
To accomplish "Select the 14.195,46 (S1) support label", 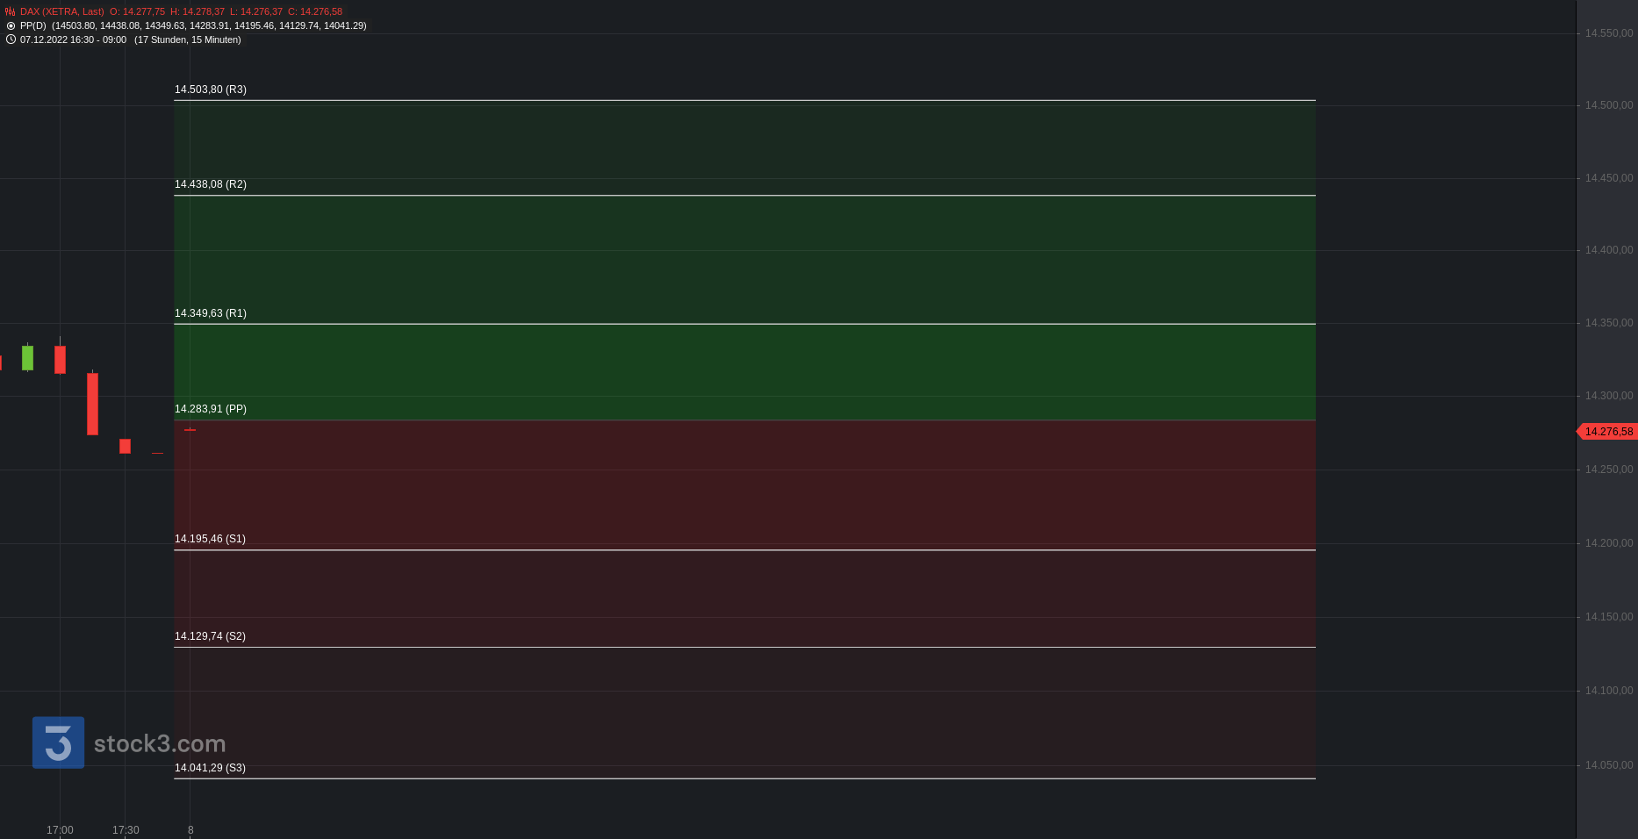I will pos(210,539).
